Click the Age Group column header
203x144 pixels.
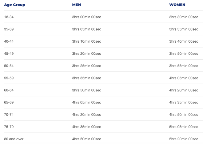(14, 5)
